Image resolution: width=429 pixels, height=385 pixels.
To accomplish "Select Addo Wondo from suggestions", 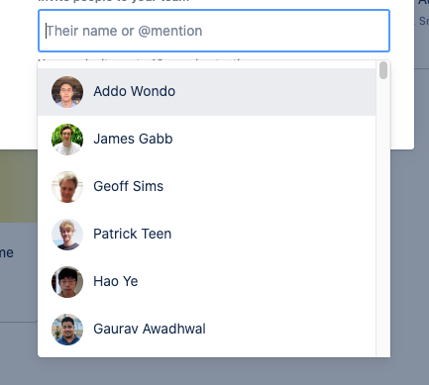I will [207, 92].
